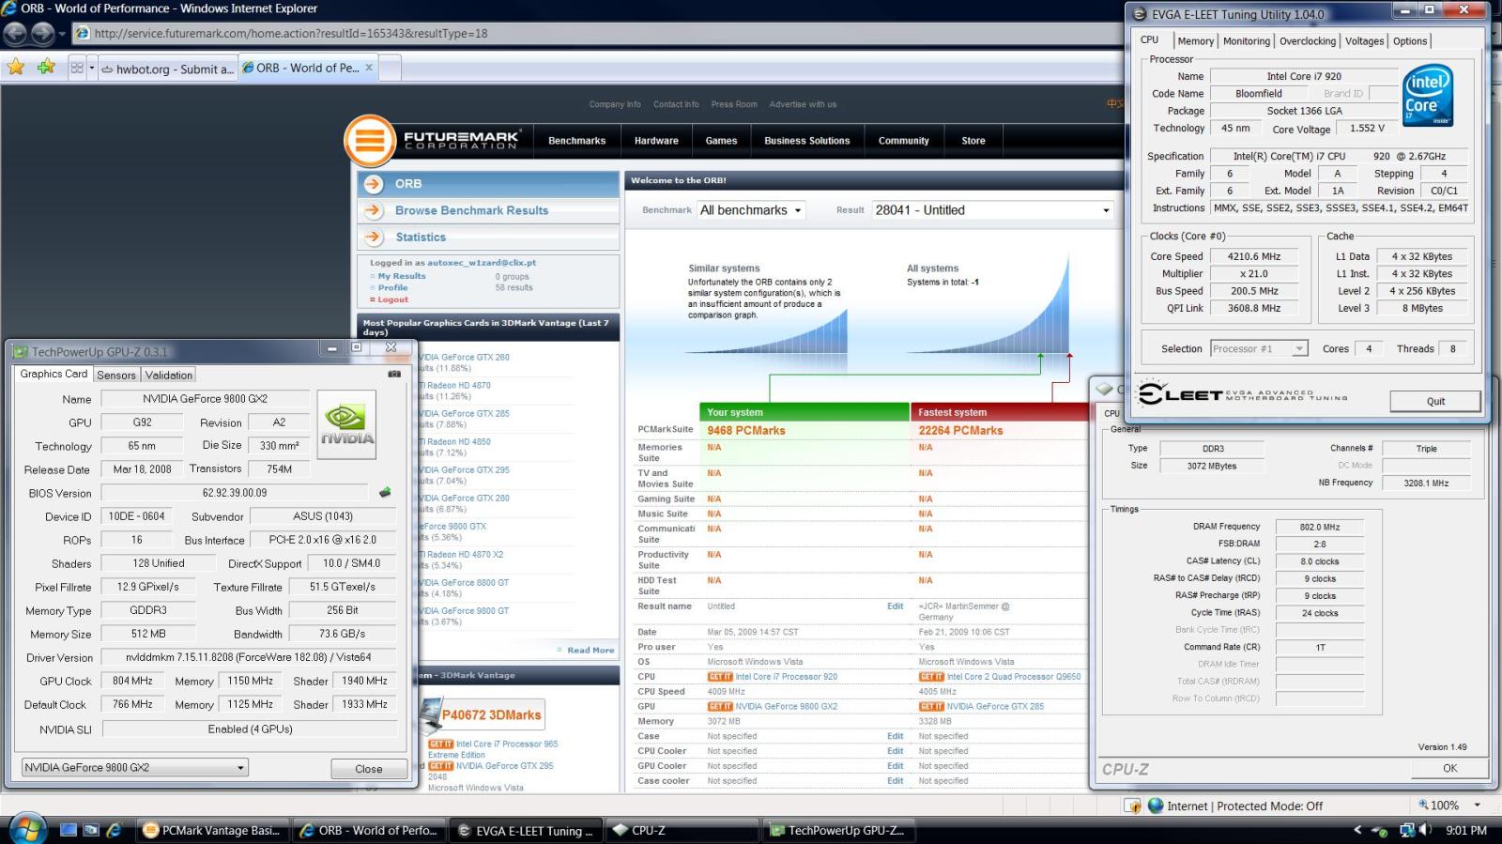Click the volume speaker tray icon
The width and height of the screenshot is (1502, 844).
pyautogui.click(x=1426, y=830)
